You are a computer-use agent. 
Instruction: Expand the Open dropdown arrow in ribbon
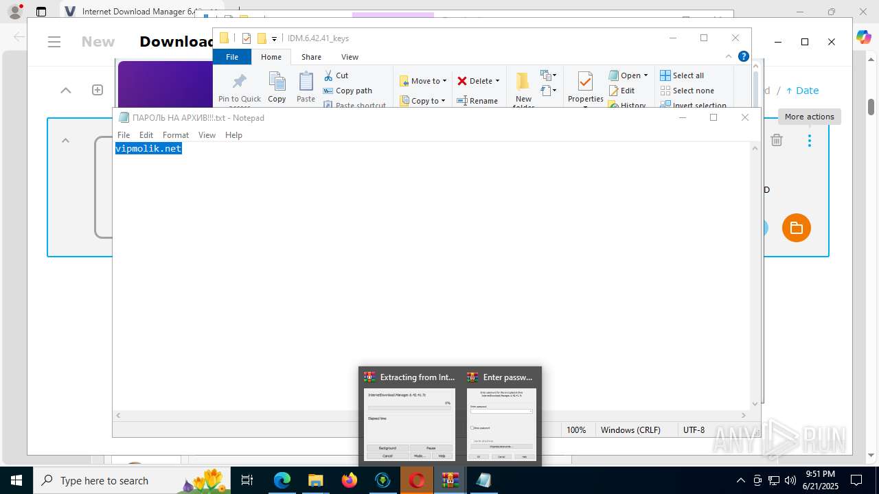[646, 75]
